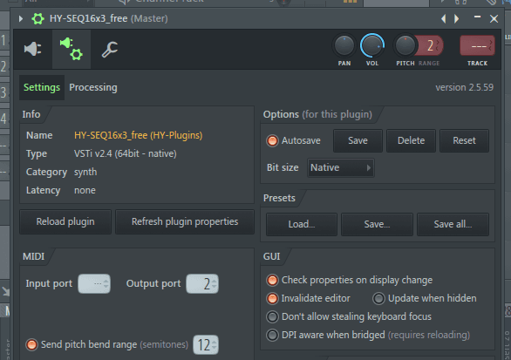511x360 pixels.
Task: Click Refresh plugin properties button
Action: pyautogui.click(x=185, y=222)
